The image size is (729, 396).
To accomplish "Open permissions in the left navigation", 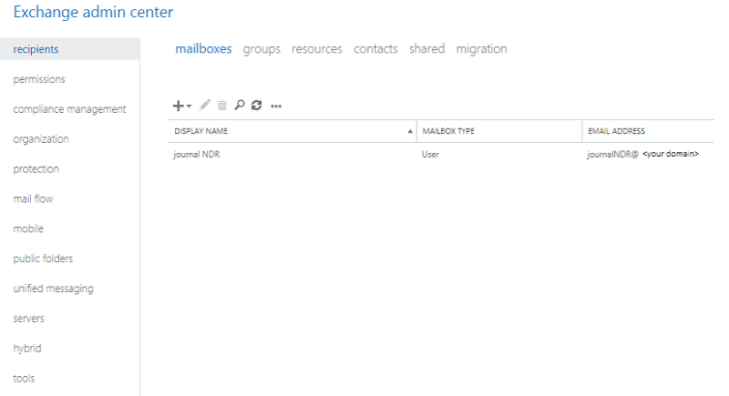I will [39, 79].
